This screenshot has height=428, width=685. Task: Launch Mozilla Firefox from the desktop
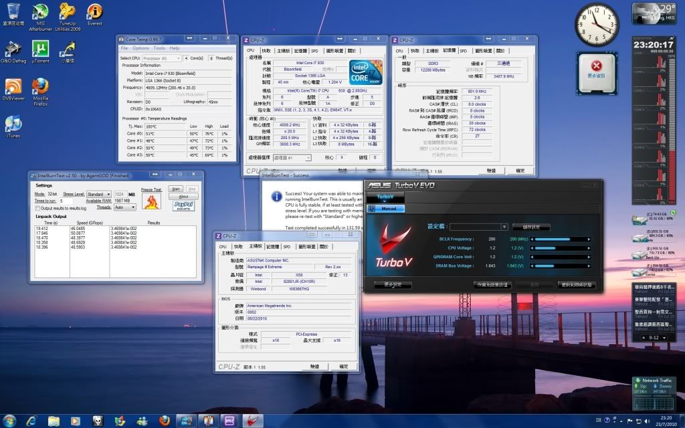click(40, 92)
